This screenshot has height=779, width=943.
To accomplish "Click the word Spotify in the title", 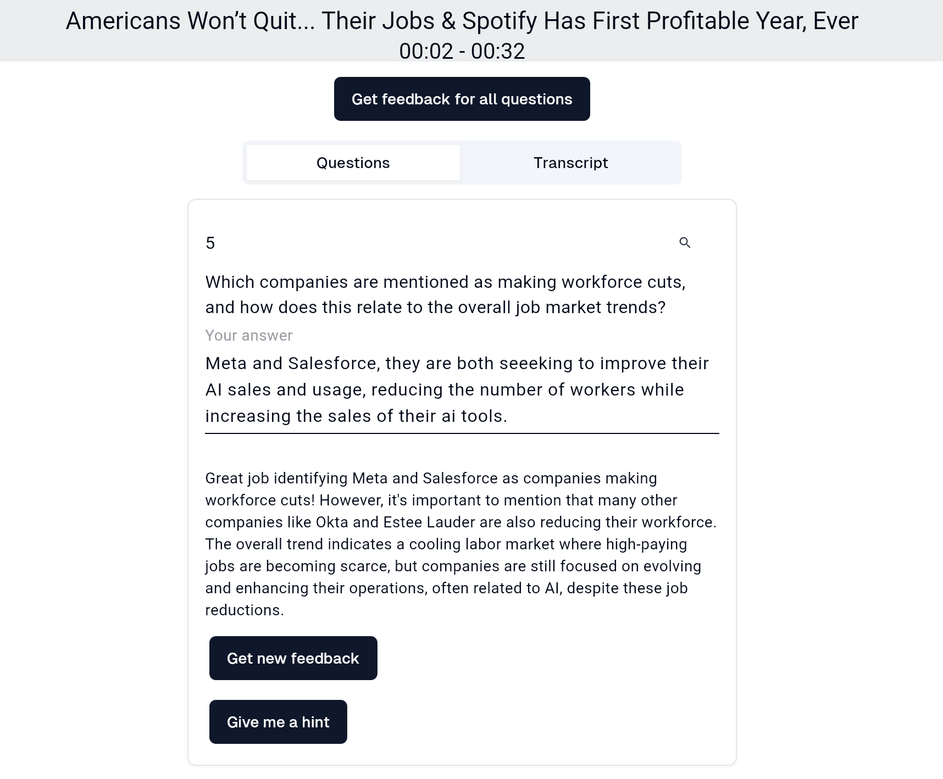I will point(499,21).
